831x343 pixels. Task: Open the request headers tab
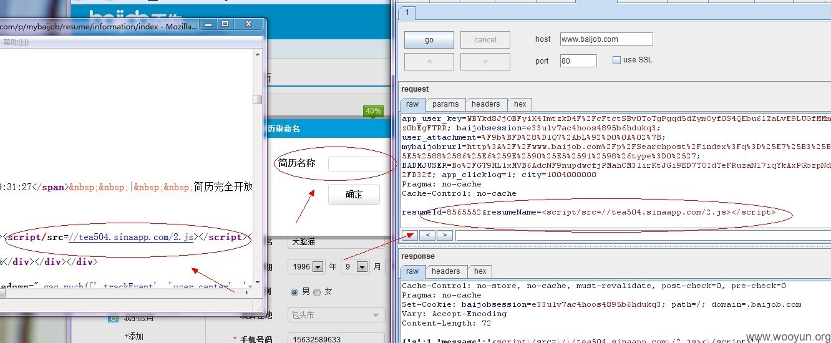(485, 104)
